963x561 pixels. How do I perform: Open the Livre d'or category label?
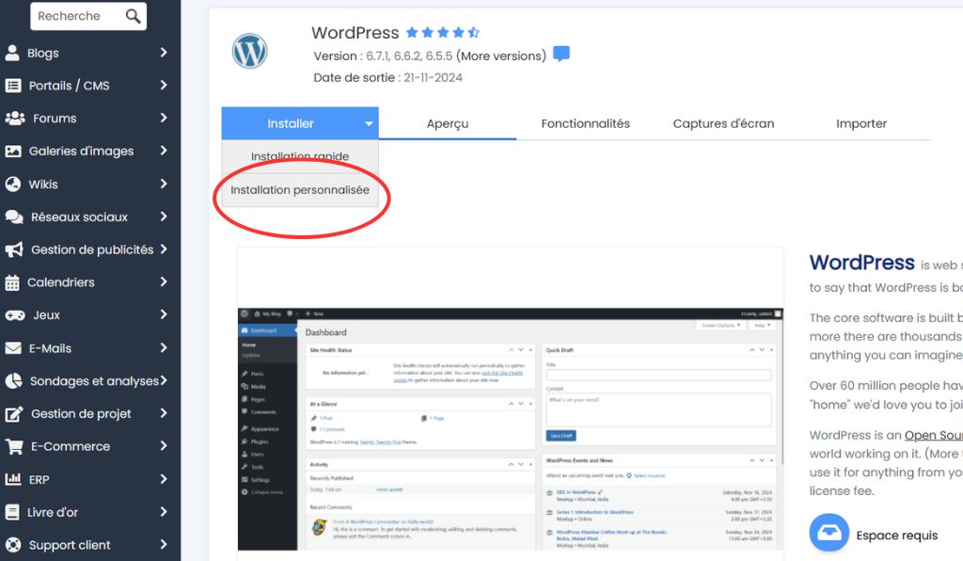53,512
